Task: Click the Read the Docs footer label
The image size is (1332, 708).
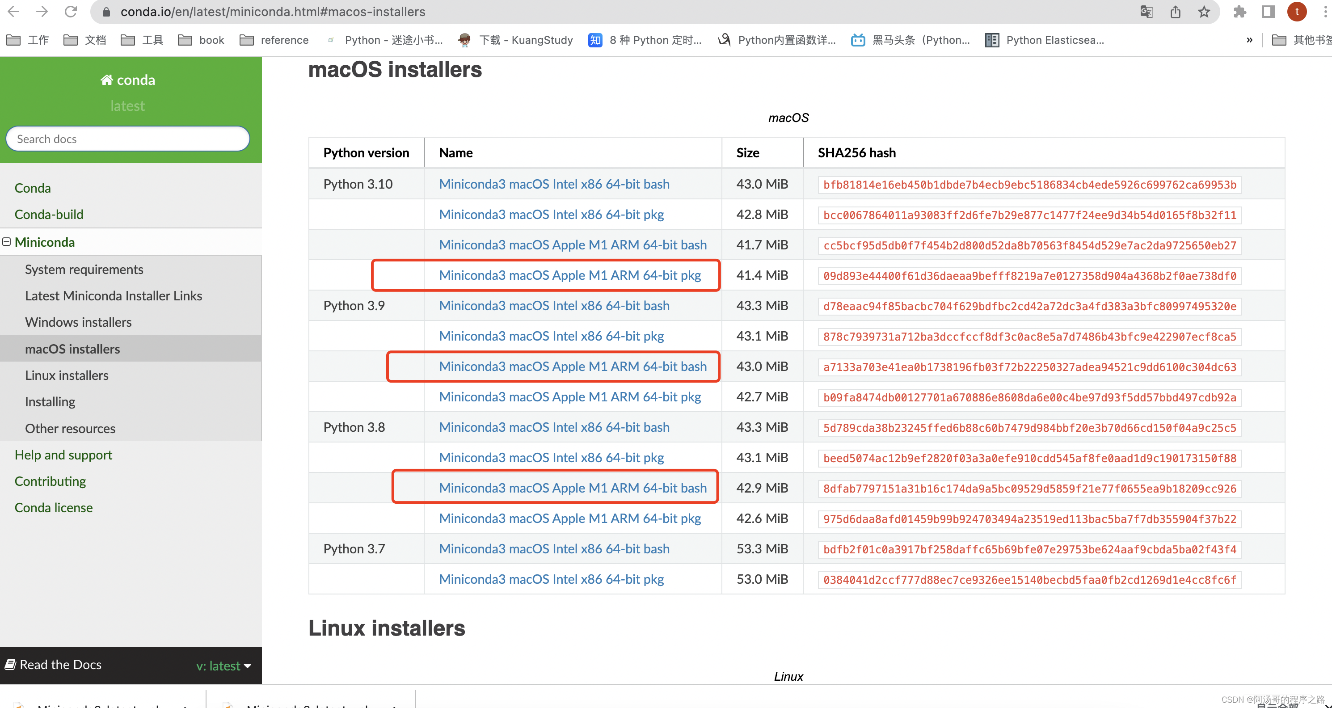Action: pos(54,665)
